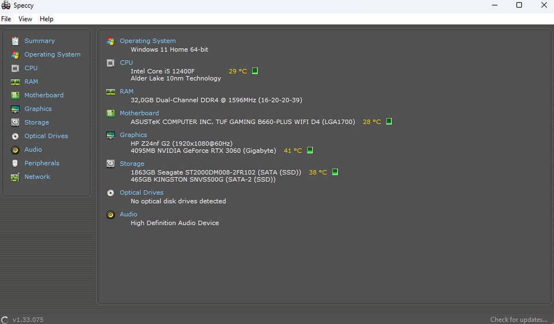The width and height of the screenshot is (554, 324).
Task: Click the drive icon beside Storage heading
Action: [111, 164]
